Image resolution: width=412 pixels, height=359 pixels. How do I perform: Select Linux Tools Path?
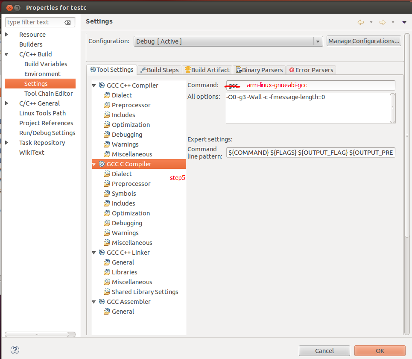(42, 113)
